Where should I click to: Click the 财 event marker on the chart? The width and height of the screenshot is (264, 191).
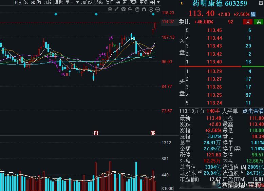tap(96, 133)
